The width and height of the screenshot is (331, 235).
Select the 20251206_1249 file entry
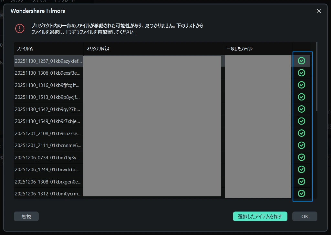48,170
